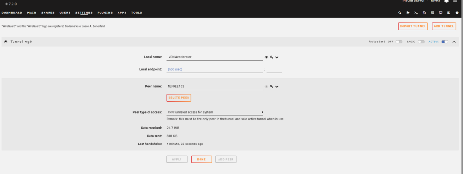Open the log file icon in top bar
Screen dimensions: 463x174
click(x=449, y=12)
